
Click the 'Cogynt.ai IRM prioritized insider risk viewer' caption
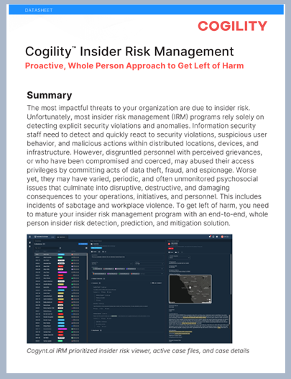click(138, 351)
